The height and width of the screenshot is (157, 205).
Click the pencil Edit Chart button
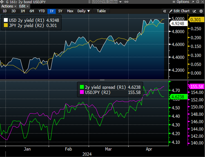179,11
